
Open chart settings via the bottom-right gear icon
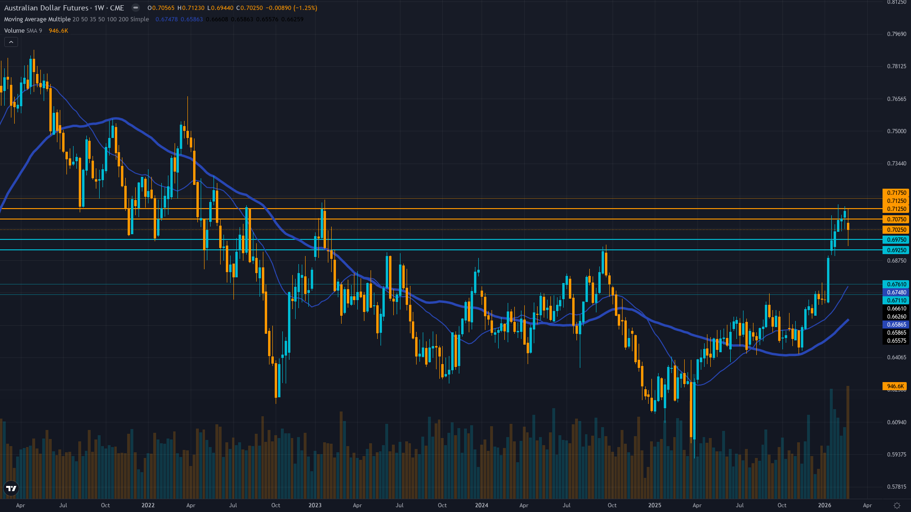pyautogui.click(x=897, y=505)
